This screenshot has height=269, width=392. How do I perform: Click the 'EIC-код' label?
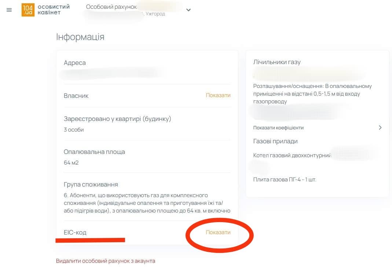point(75,232)
